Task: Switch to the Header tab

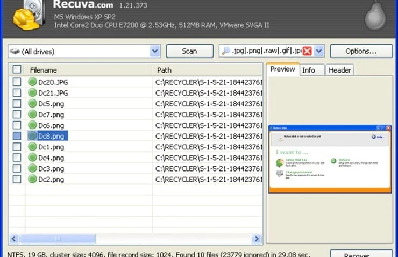Action: (340, 70)
